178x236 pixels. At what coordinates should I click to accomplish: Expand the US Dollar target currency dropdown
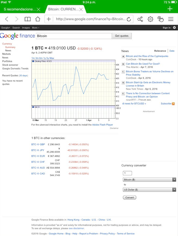[x=149, y=190]
